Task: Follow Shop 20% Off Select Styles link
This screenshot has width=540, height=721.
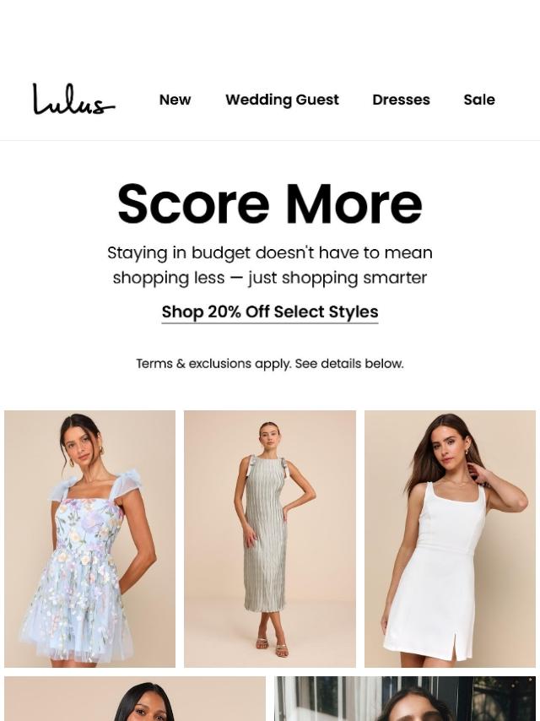Action: pyautogui.click(x=270, y=312)
